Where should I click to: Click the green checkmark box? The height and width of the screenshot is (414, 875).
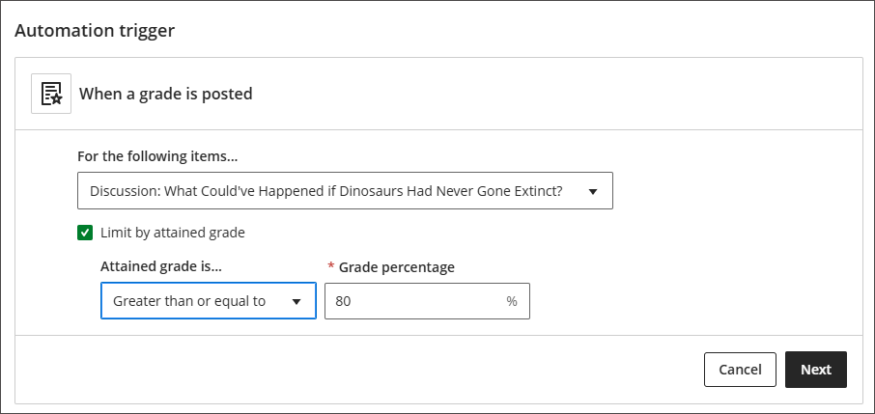coord(86,233)
